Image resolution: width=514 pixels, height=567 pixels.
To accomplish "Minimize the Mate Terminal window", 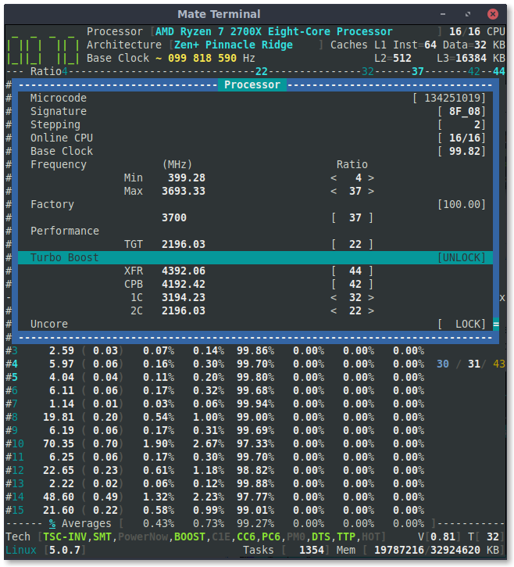I will coord(443,14).
